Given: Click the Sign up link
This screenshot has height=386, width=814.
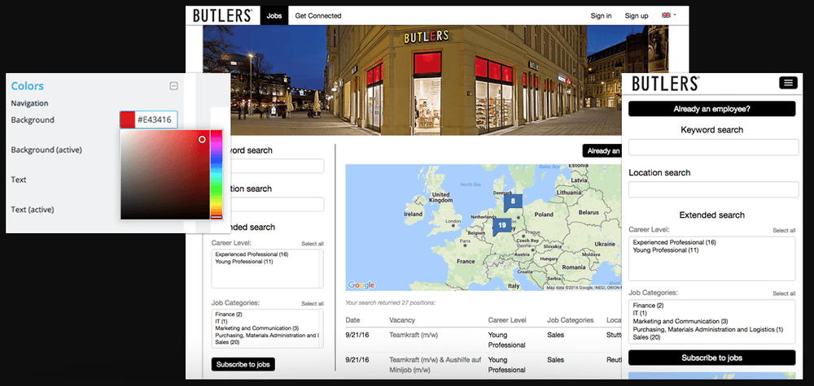Looking at the screenshot, I should tap(637, 15).
